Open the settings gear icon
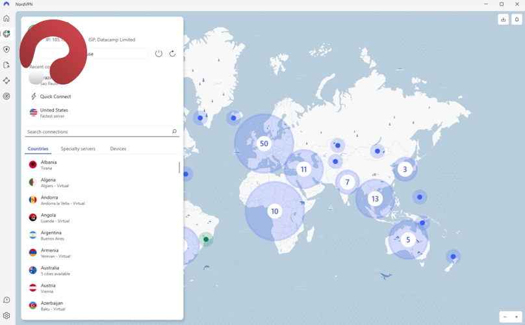 point(6,315)
